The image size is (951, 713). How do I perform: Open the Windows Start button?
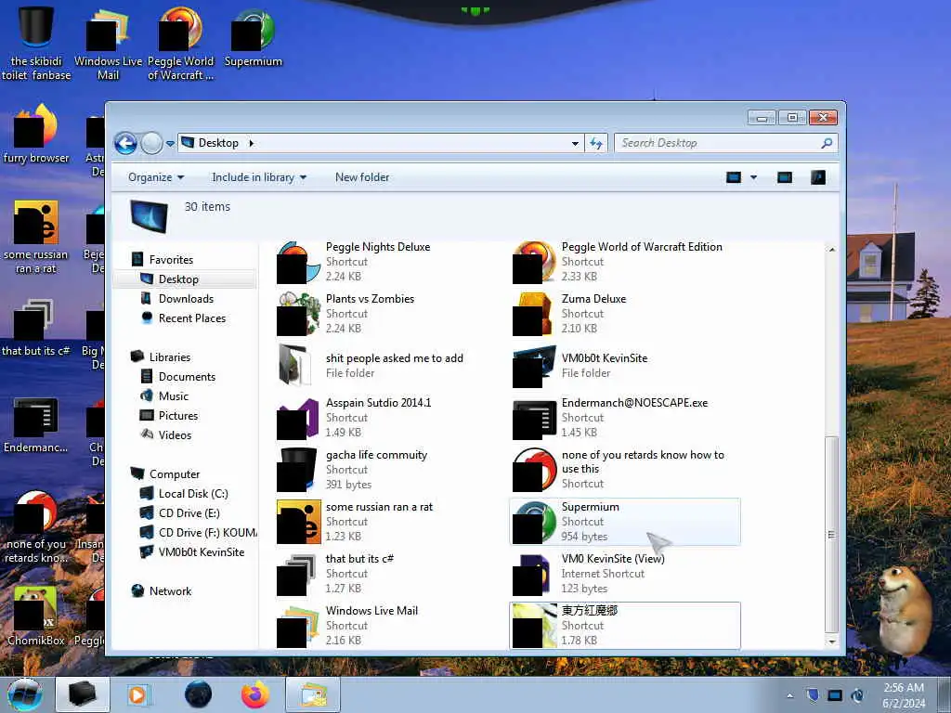[25, 694]
